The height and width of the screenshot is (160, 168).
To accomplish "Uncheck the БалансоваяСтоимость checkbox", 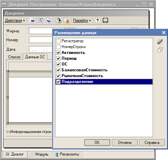I will 58,70.
